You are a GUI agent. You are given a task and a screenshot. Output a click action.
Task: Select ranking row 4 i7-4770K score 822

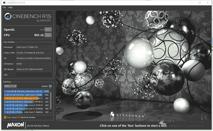[26, 102]
